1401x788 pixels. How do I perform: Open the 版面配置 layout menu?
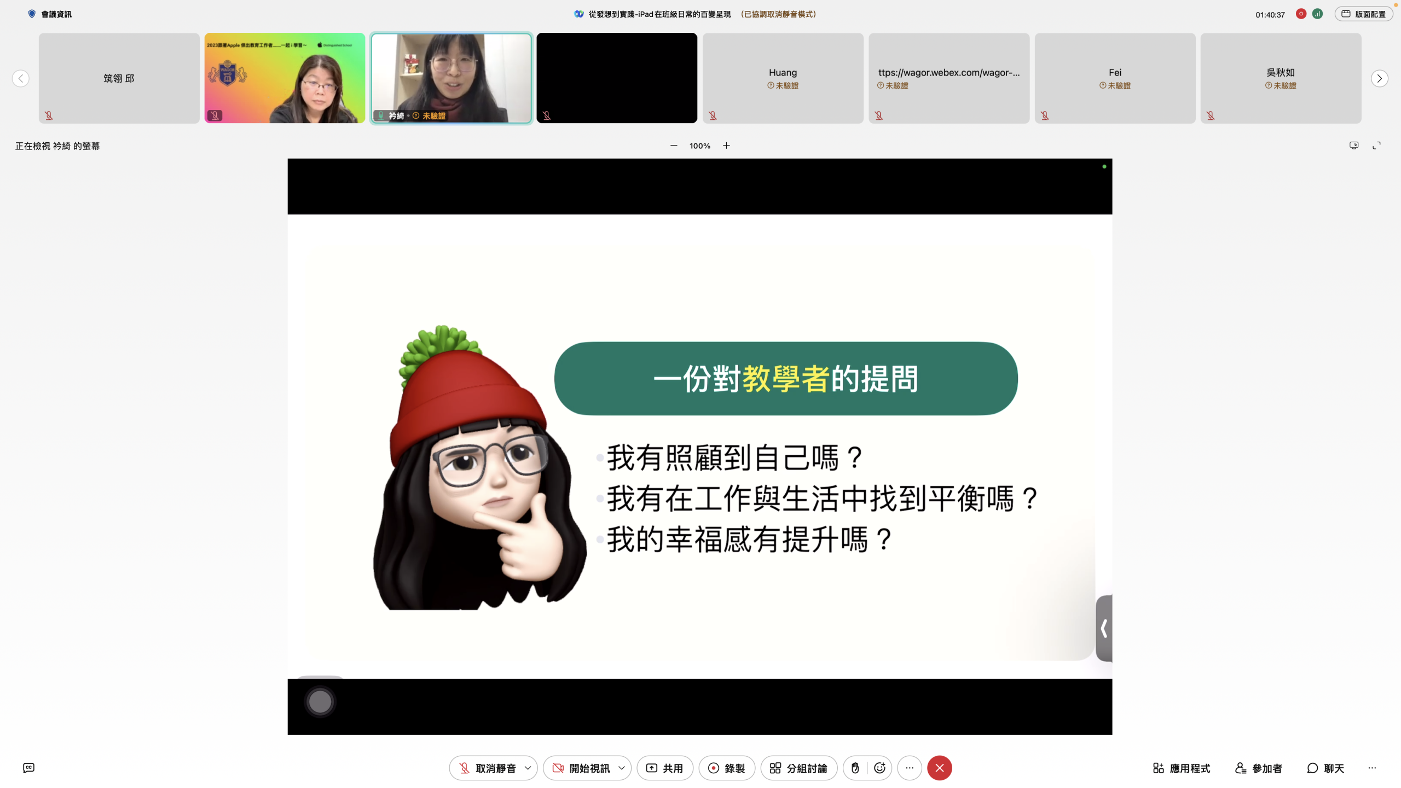[1363, 14]
